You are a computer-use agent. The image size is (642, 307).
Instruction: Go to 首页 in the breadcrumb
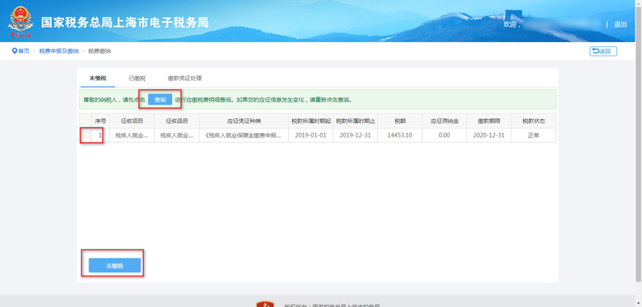pos(24,51)
